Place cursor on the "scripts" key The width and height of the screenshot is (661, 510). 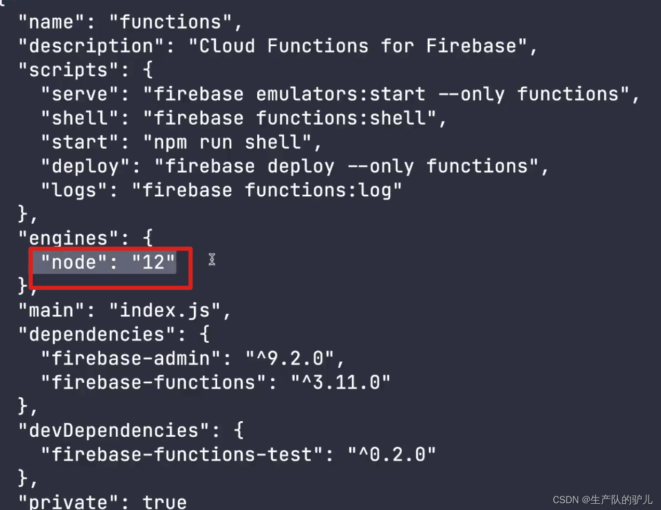coord(68,70)
